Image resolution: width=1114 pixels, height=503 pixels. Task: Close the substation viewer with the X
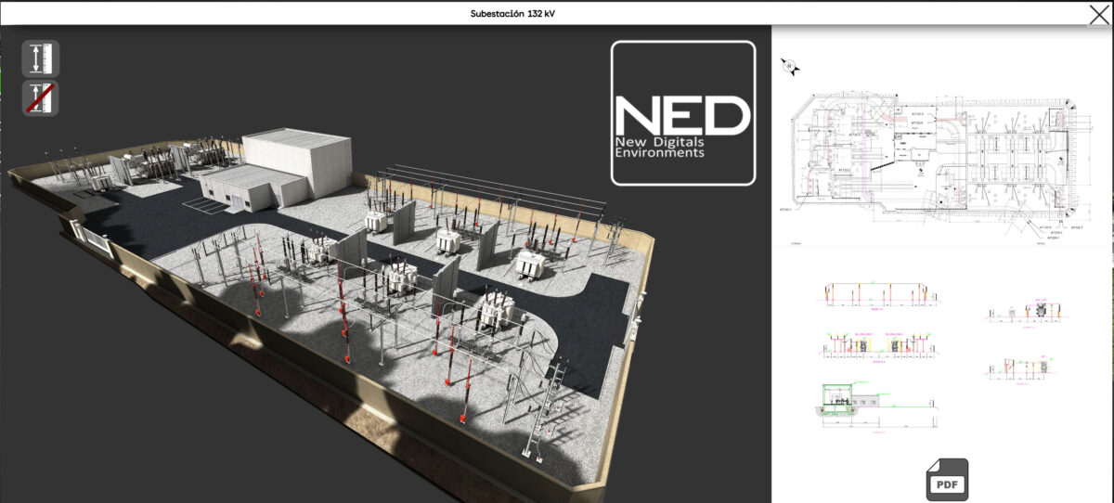pyautogui.click(x=1098, y=13)
